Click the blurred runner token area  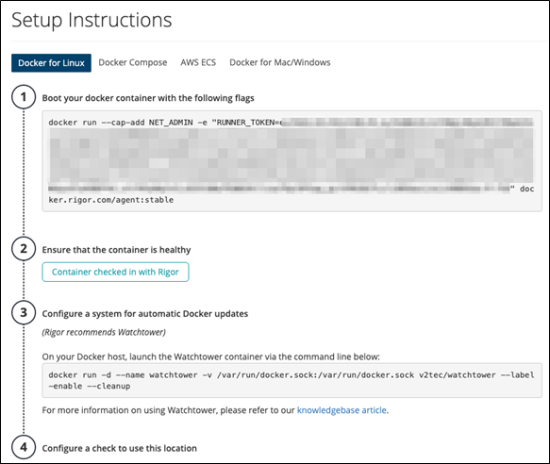tap(292, 156)
